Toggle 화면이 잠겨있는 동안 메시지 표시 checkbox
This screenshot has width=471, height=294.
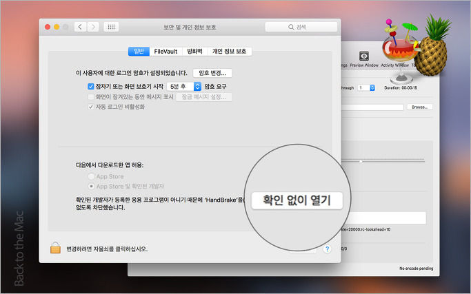click(x=91, y=97)
